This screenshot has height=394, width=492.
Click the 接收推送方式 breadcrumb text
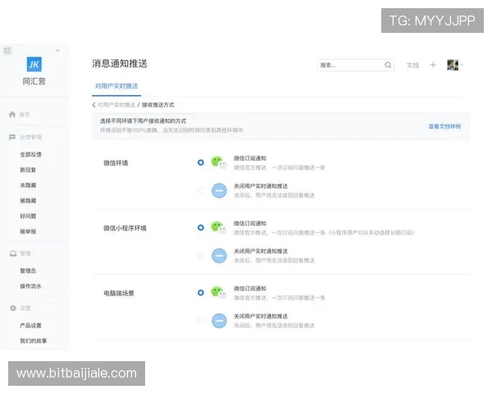pyautogui.click(x=157, y=105)
